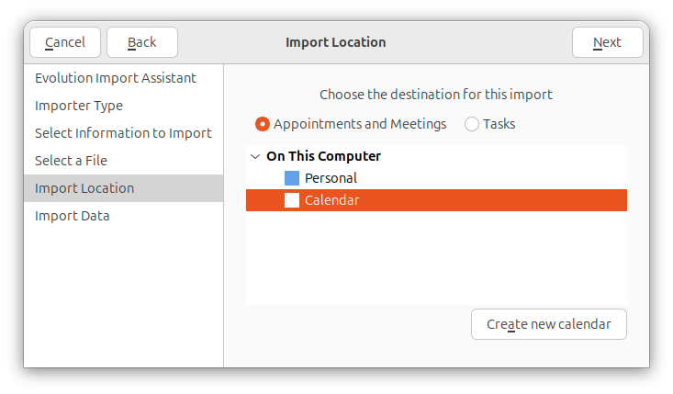Click the blue Personal calendar color square
Image resolution: width=673 pixels, height=394 pixels.
click(x=292, y=178)
